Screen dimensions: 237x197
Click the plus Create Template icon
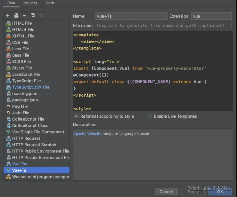8,15
